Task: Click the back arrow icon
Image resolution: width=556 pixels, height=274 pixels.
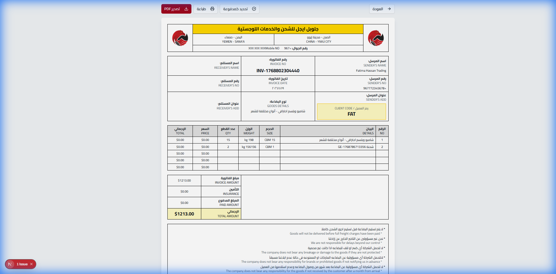Action: [389, 9]
